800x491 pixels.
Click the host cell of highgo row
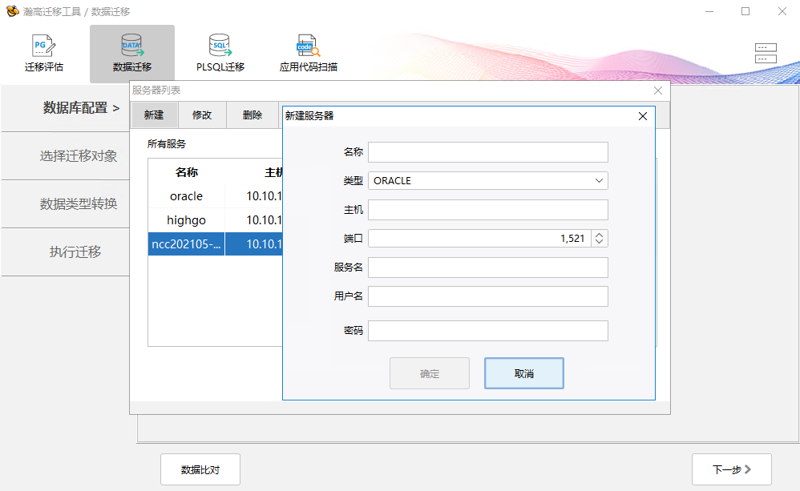(x=254, y=220)
